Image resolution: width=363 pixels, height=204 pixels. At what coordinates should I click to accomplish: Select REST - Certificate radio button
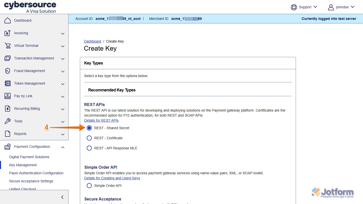[x=89, y=138]
